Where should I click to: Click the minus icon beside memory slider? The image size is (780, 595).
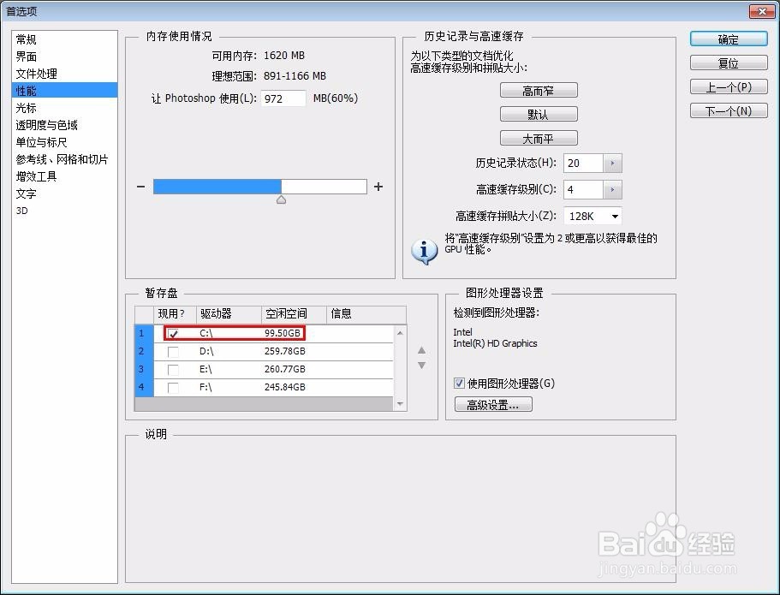[140, 187]
